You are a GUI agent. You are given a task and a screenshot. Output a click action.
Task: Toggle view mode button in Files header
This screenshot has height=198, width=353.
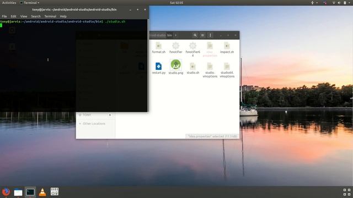tap(202, 35)
